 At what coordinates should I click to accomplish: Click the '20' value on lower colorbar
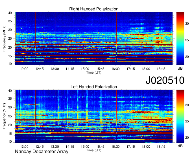click(x=187, y=138)
